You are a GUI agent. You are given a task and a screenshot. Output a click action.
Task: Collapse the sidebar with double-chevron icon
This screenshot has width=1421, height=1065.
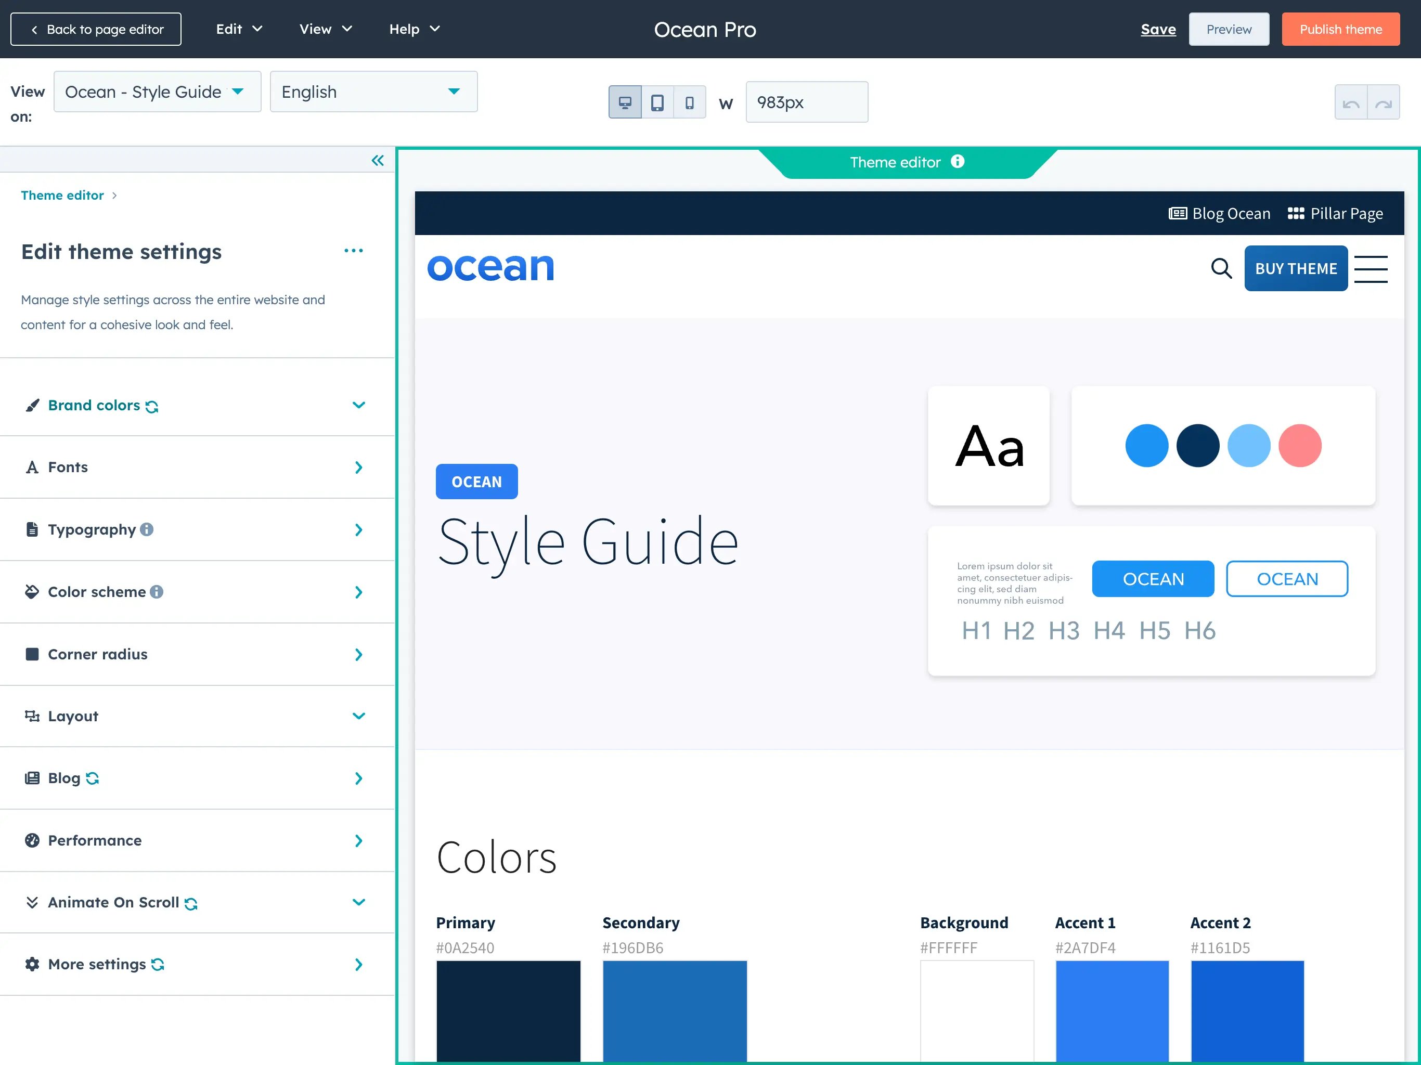pos(378,161)
